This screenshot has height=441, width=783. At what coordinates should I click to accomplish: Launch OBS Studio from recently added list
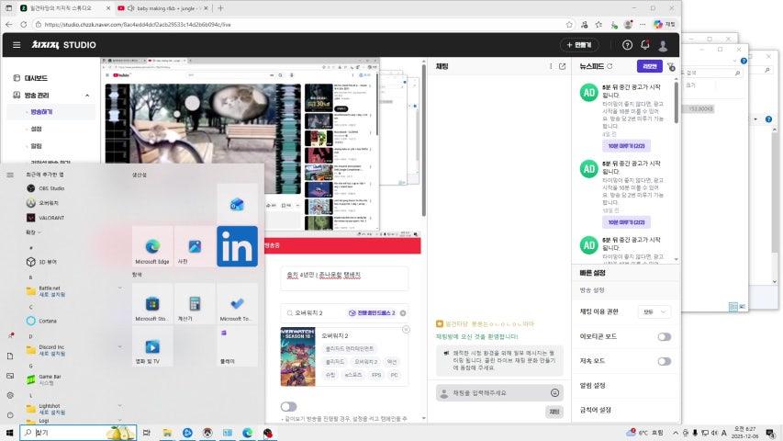[51, 188]
